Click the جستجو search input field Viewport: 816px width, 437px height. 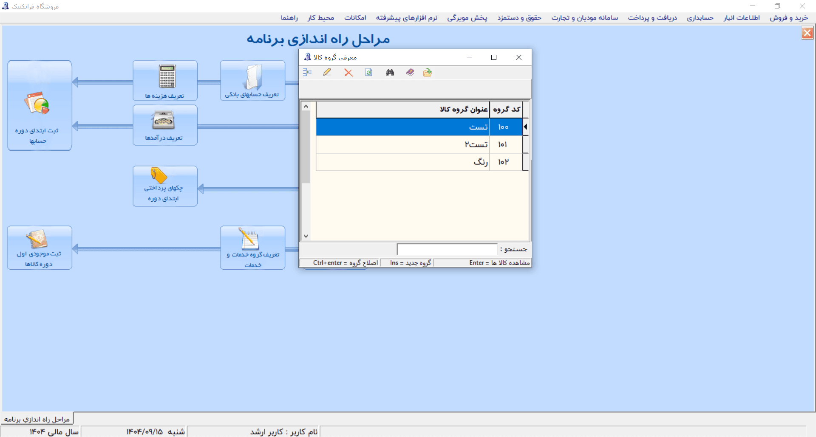[x=447, y=249]
